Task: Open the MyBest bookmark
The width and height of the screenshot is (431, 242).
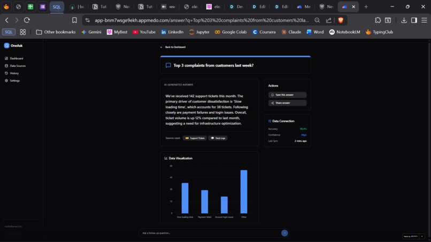Action: pos(117,32)
